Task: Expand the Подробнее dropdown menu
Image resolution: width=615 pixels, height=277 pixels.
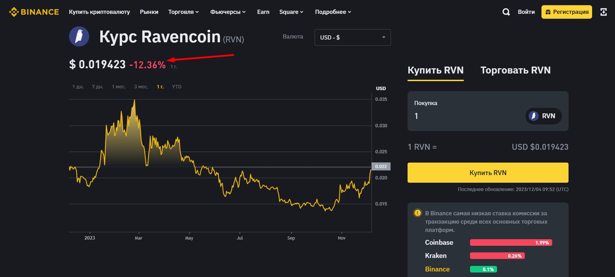Action: point(333,12)
